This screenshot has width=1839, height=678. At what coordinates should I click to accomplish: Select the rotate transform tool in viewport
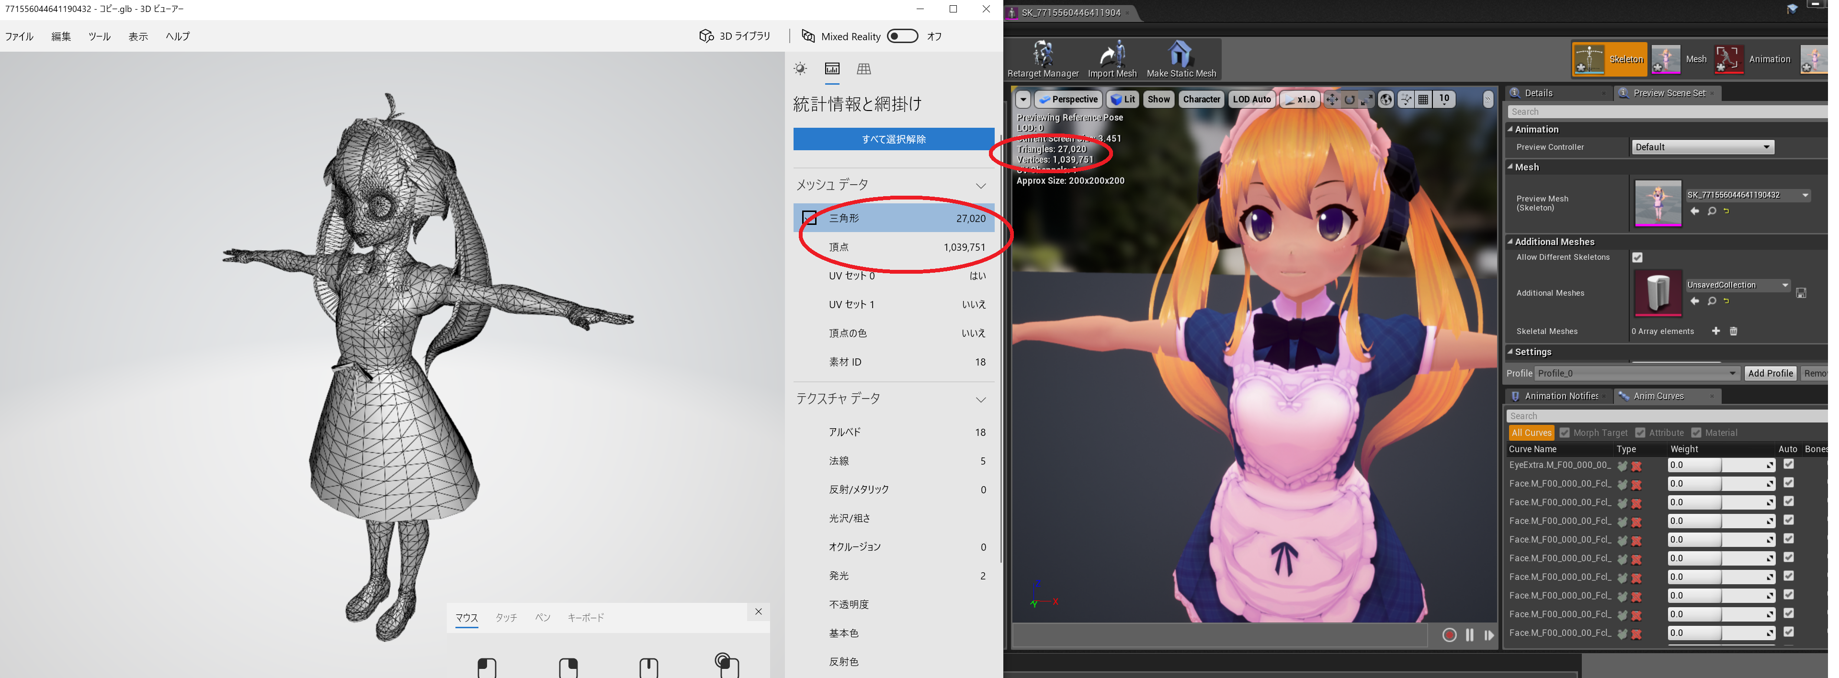click(x=1349, y=100)
